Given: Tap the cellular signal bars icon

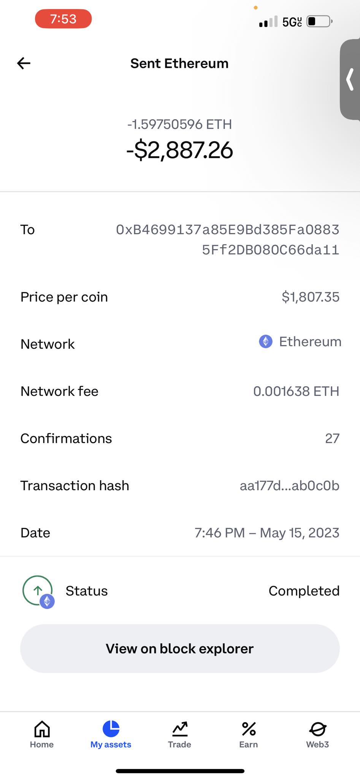Looking at the screenshot, I should [268, 22].
